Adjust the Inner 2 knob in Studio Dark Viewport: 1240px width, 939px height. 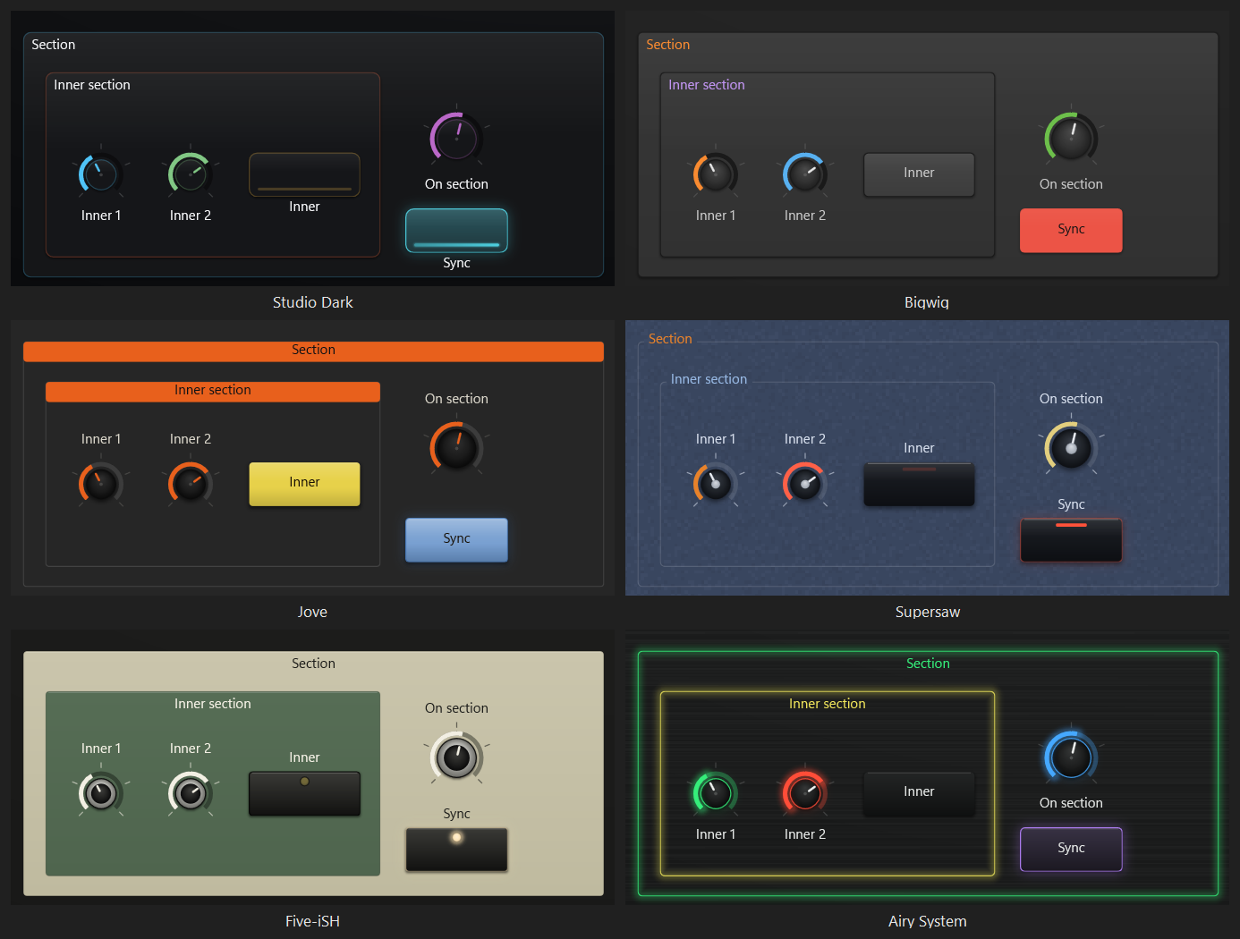click(x=190, y=174)
